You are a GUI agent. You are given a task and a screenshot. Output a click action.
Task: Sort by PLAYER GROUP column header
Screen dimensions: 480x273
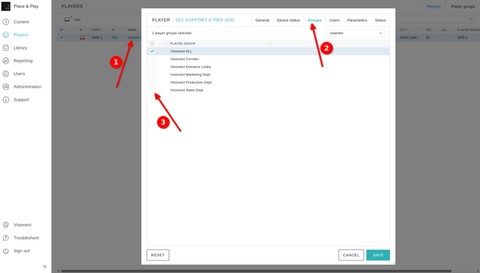click(x=183, y=43)
